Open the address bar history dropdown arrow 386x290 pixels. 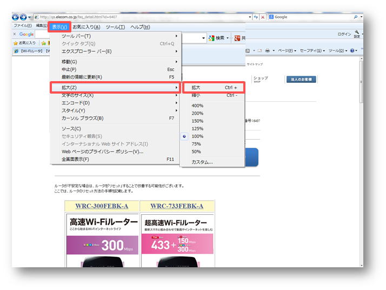250,17
